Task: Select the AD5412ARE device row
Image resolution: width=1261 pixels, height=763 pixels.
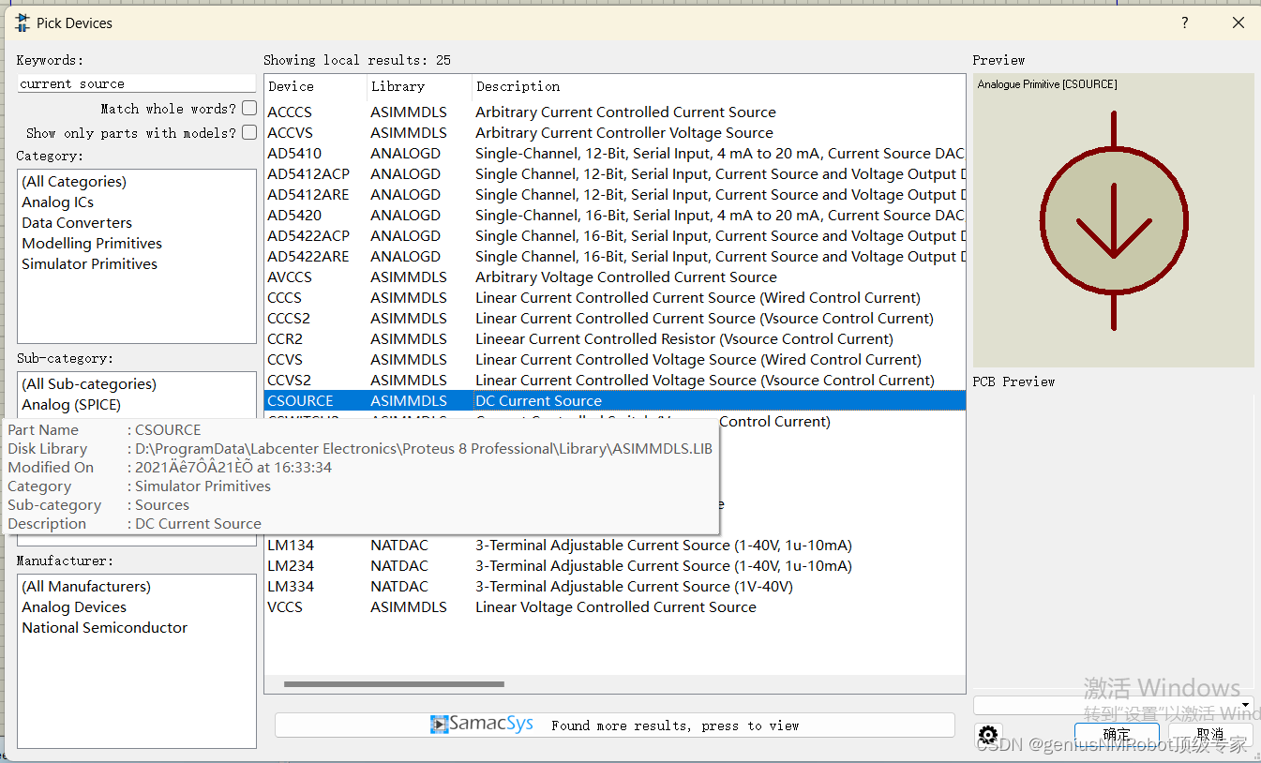Action: [x=615, y=195]
